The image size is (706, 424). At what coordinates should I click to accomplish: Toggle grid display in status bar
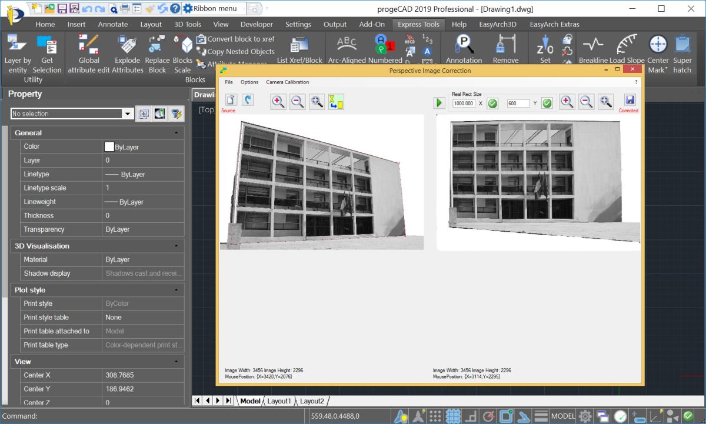(x=452, y=416)
